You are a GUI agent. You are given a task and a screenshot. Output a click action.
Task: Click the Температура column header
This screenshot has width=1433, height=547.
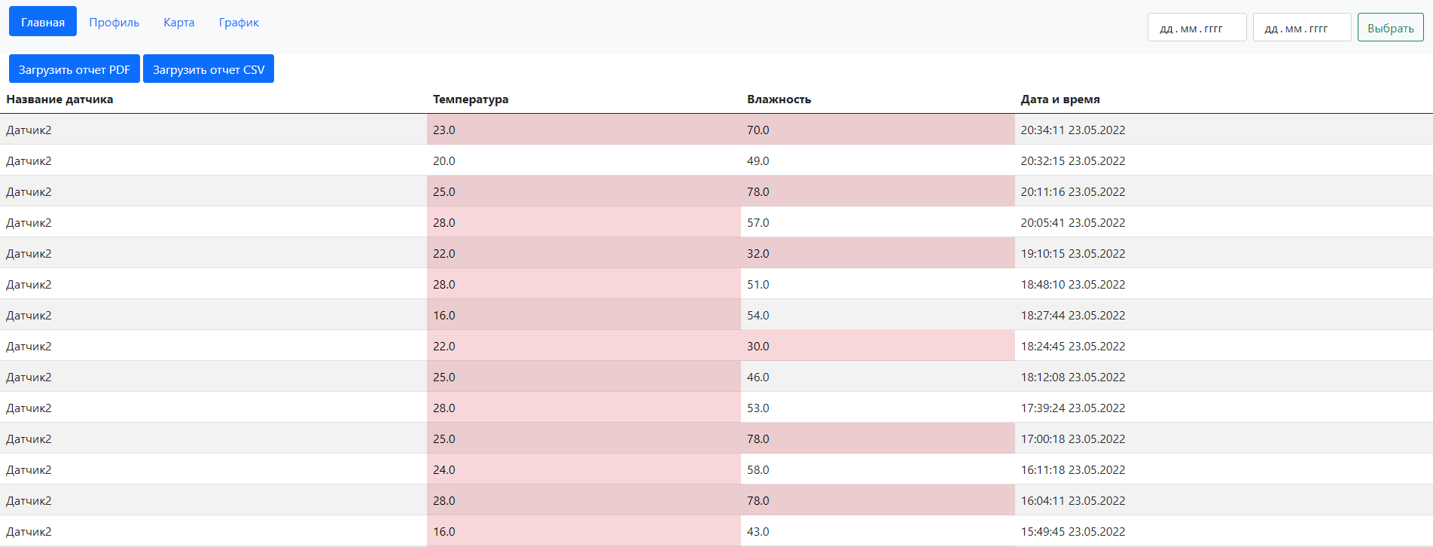point(471,99)
